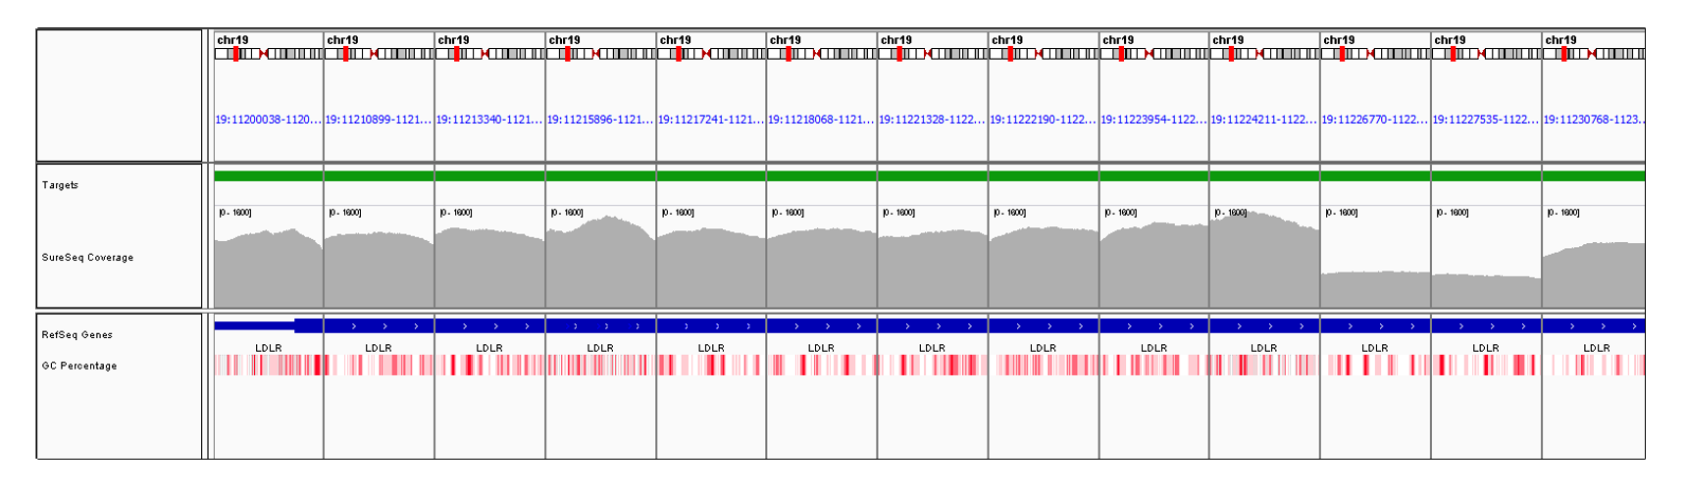The width and height of the screenshot is (1687, 492).
Task: Open locus link 19:11213340-1121…
Action: [489, 120]
